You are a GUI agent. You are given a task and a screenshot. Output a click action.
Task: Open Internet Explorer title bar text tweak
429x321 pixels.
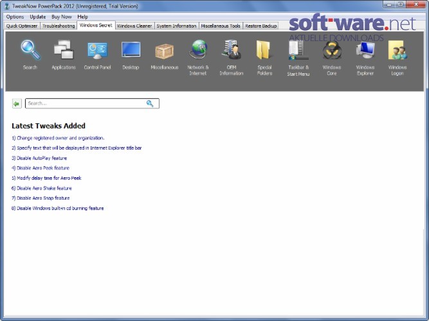(77, 148)
